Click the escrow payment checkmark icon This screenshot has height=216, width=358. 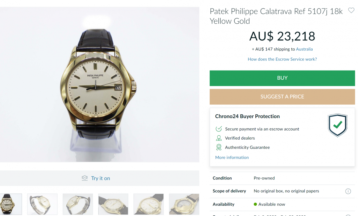(219, 129)
